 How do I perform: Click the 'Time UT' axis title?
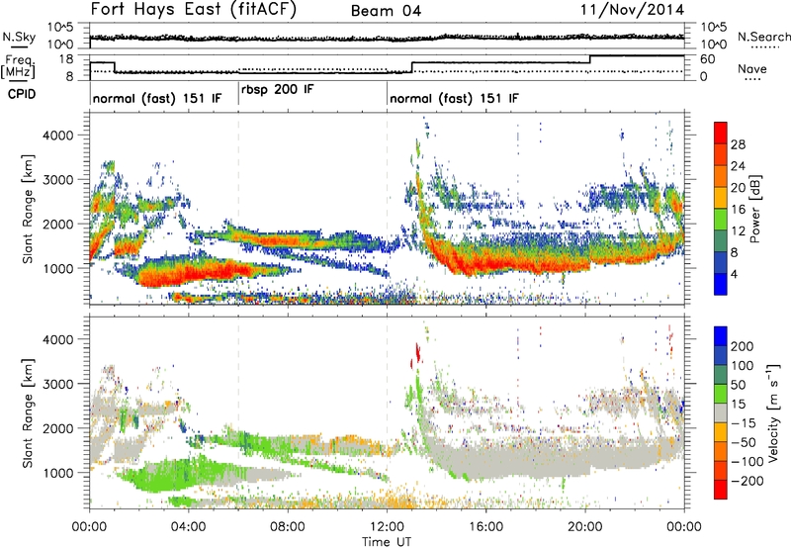click(387, 541)
